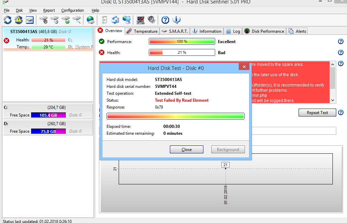Click the Close button in Hard Disk Test dialog
The height and width of the screenshot is (223, 347).
[186, 149]
